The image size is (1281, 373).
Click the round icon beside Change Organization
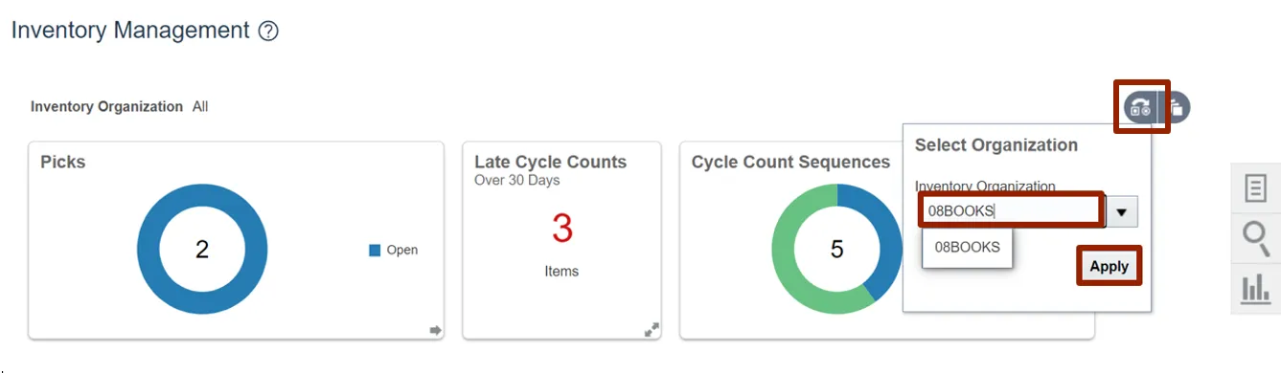[1177, 107]
